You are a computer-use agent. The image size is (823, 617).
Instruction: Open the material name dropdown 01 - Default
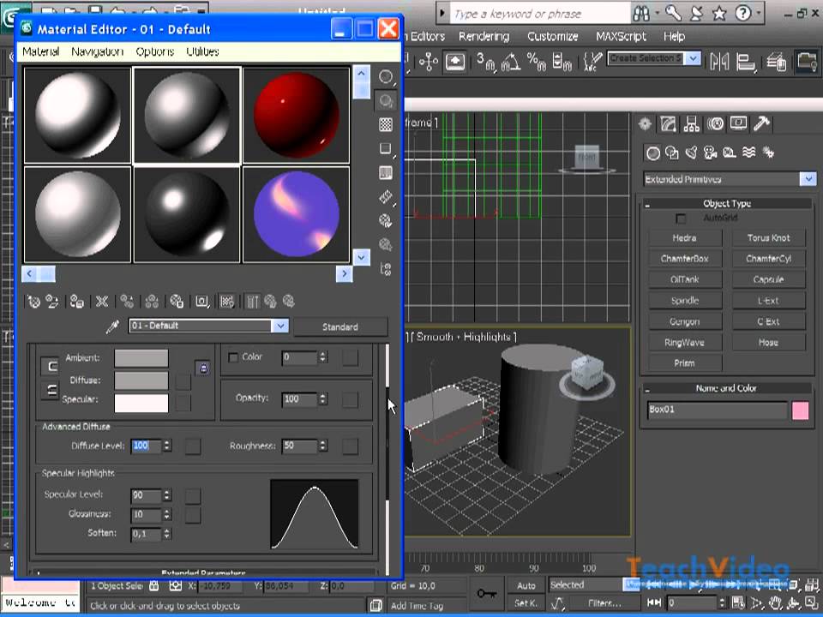point(279,326)
